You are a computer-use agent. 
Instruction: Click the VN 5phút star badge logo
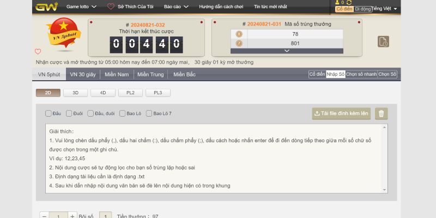tap(64, 34)
